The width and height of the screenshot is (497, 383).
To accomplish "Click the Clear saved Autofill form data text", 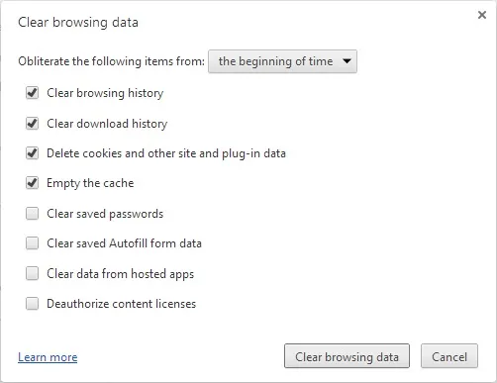I will point(124,243).
